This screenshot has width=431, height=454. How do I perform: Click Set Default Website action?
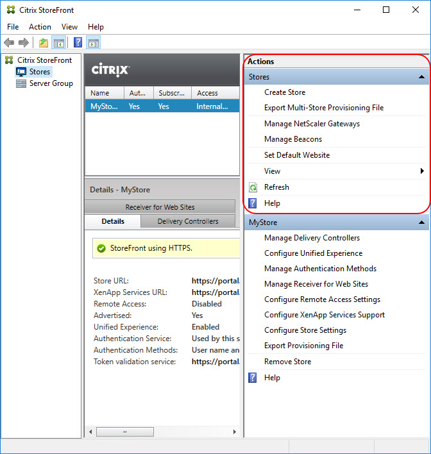point(297,155)
